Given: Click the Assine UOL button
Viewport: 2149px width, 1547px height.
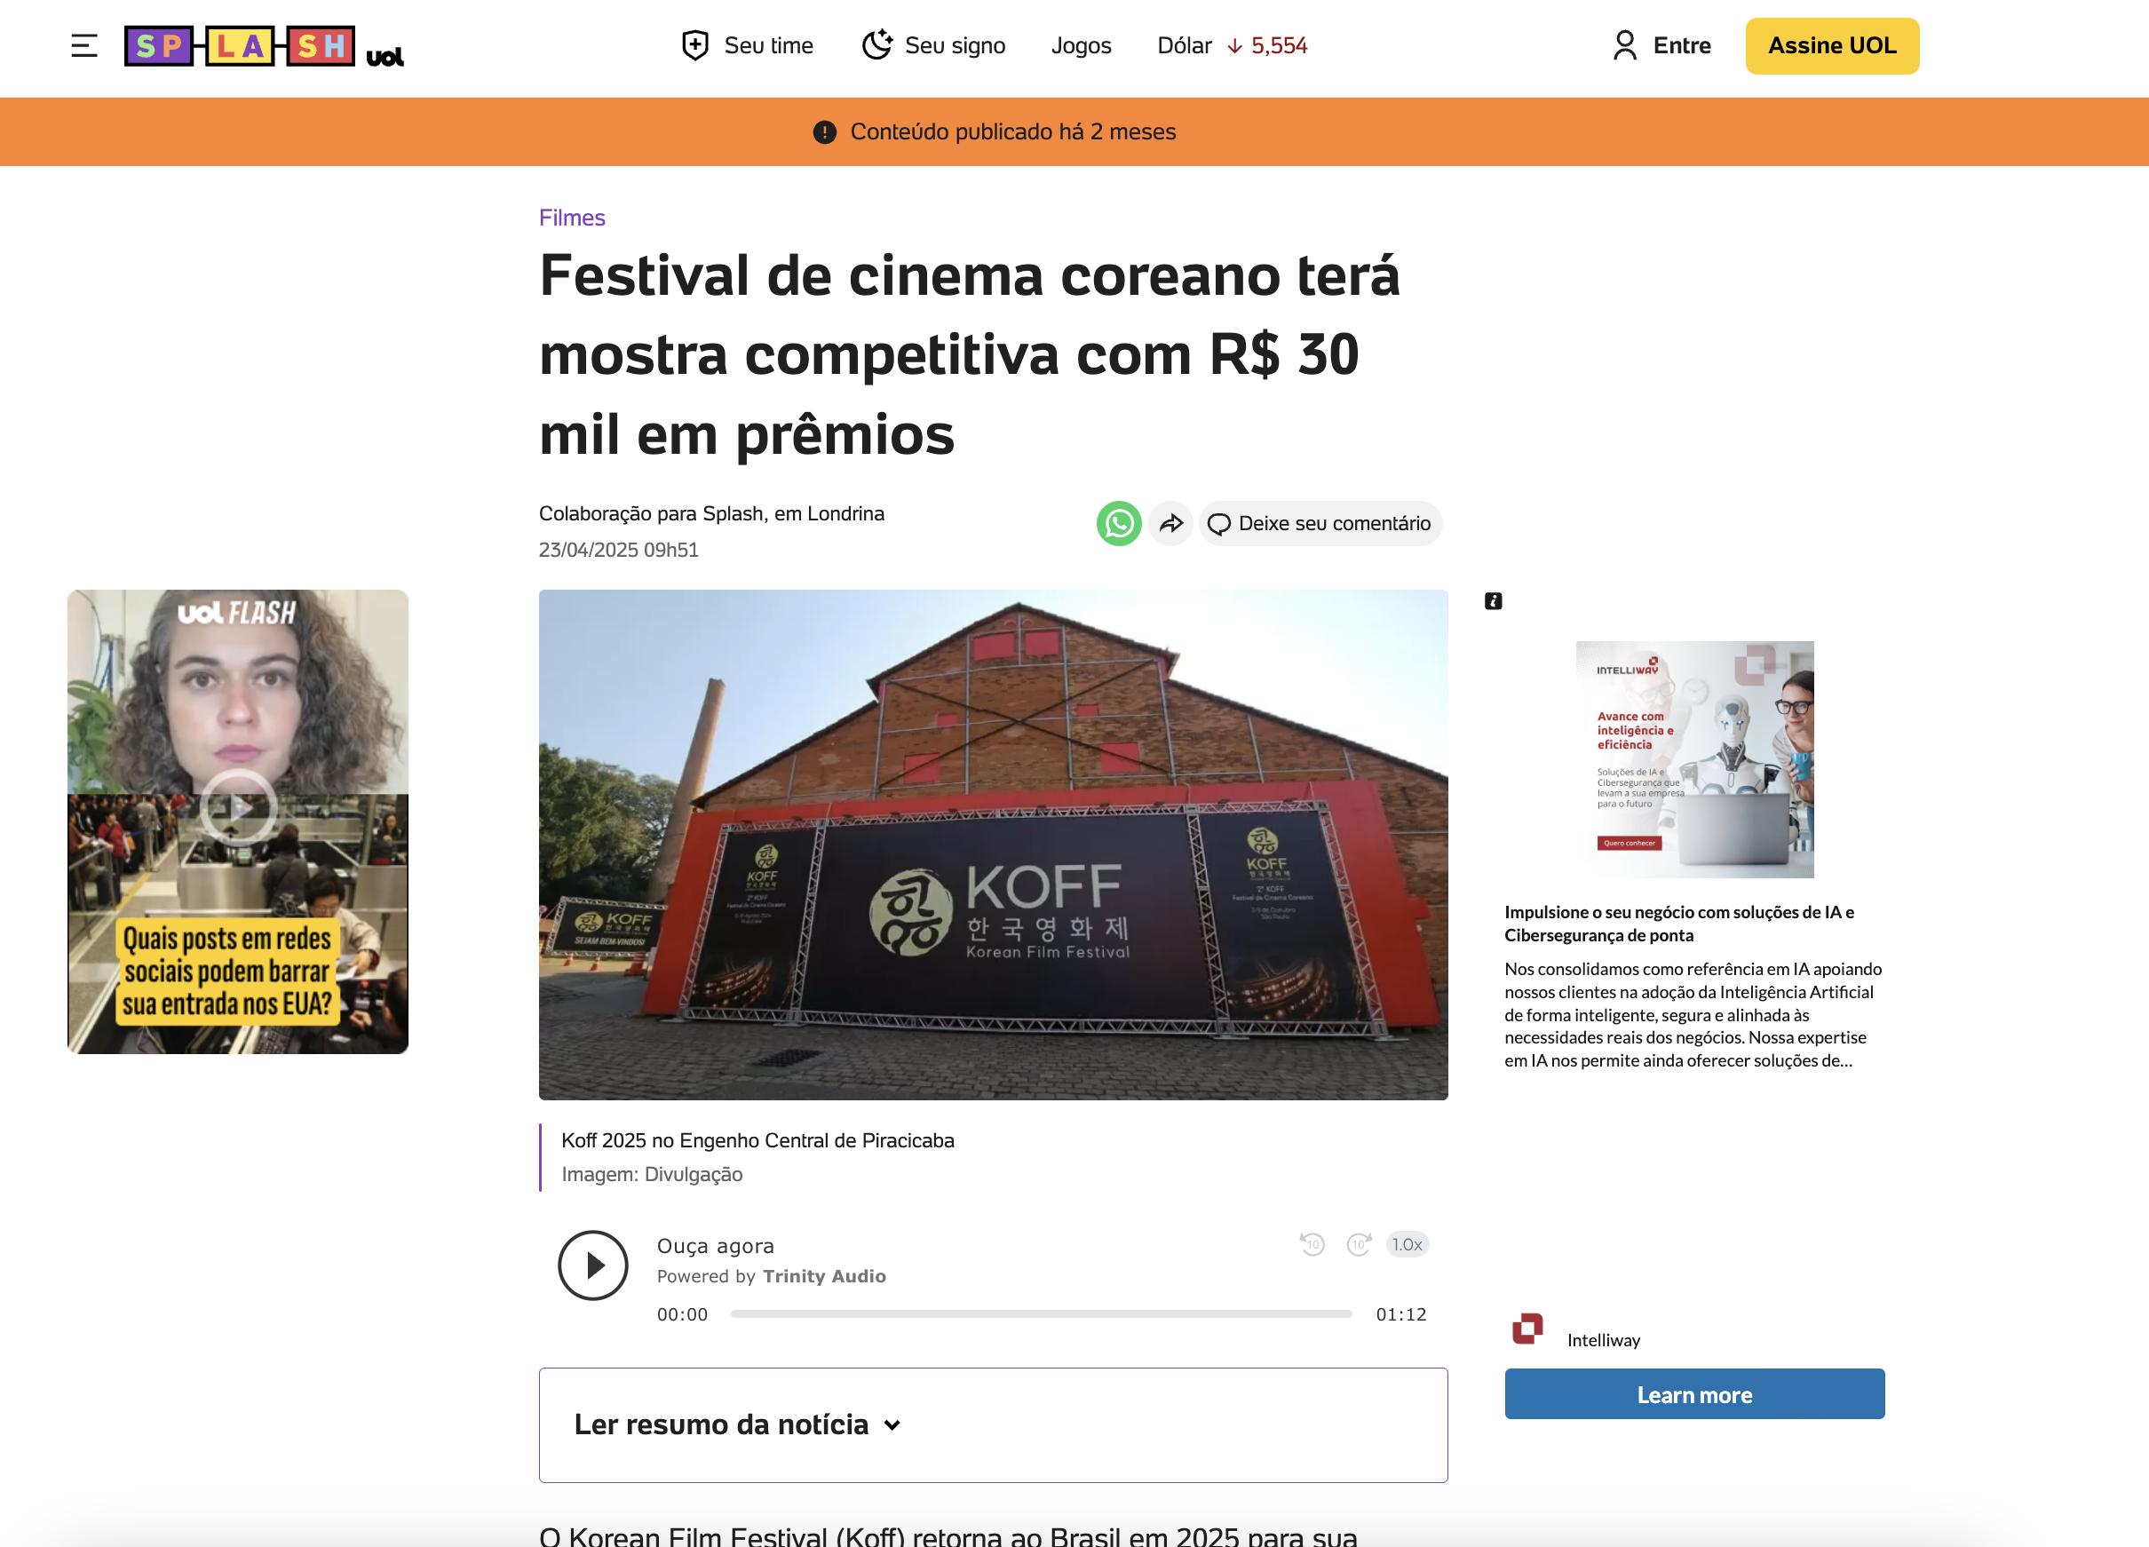Looking at the screenshot, I should (x=1832, y=45).
